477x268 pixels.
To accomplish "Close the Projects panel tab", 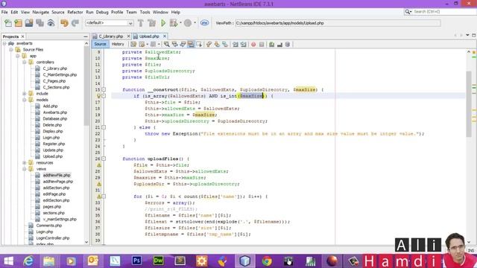I will [x=22, y=36].
